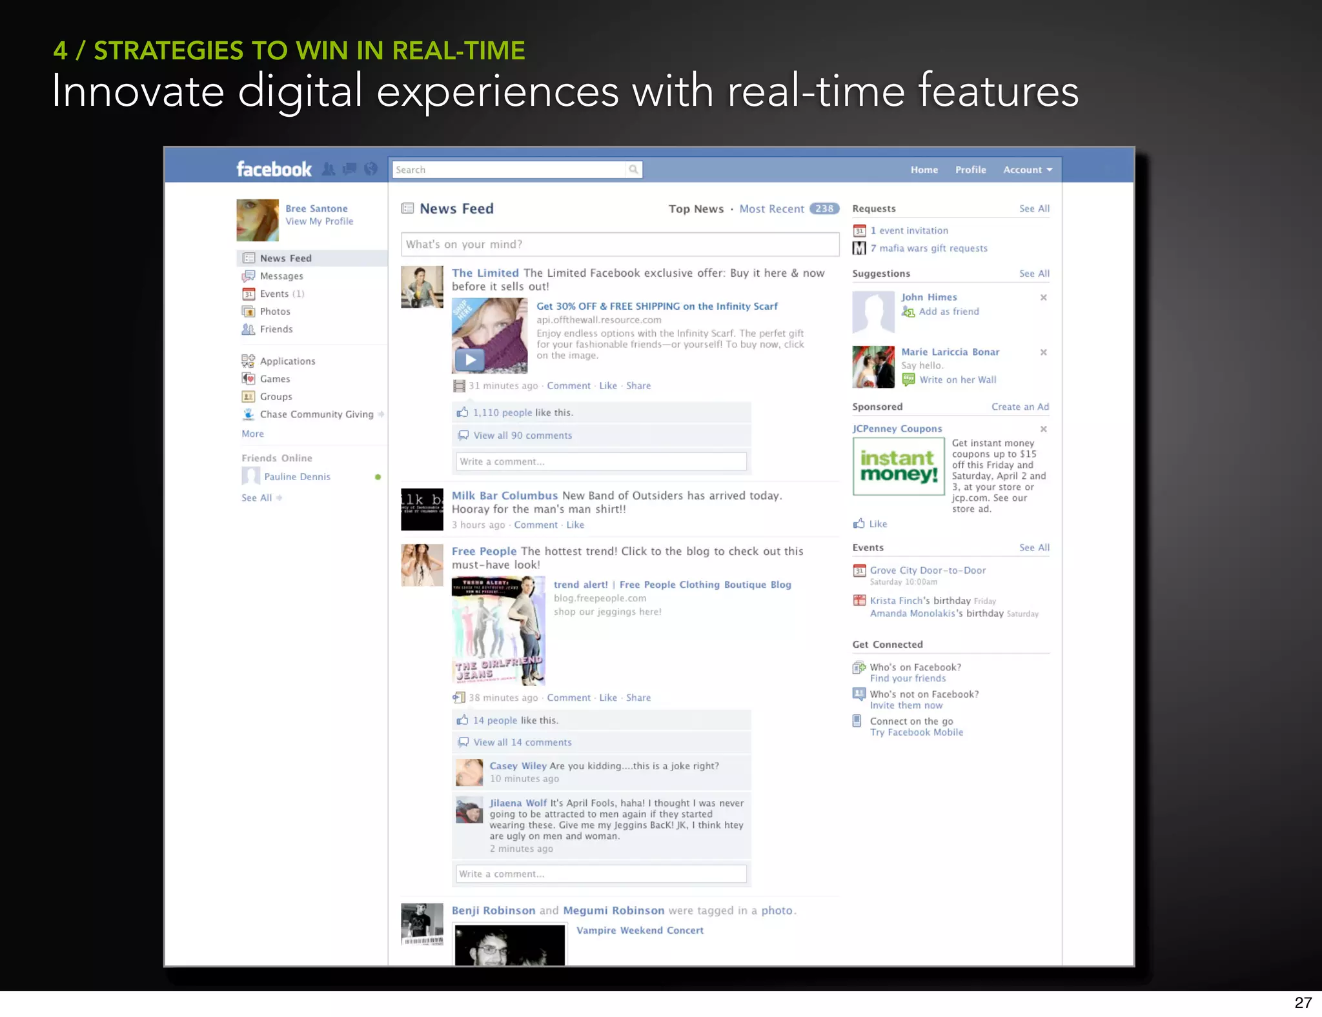
Task: Open the Chase Community Giving icon
Action: click(248, 414)
